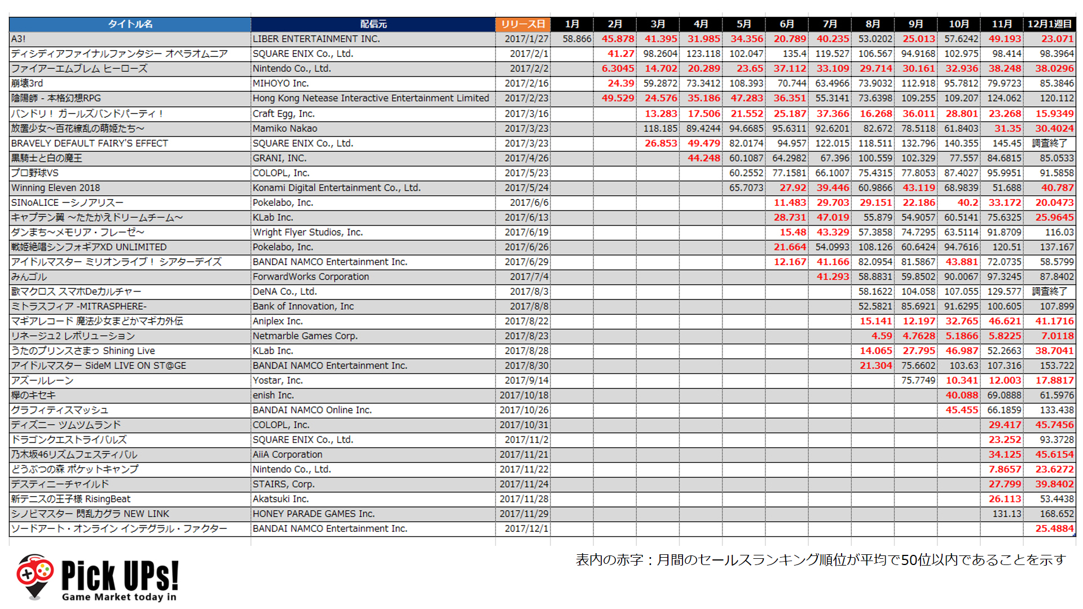Image resolution: width=1083 pixels, height=609 pixels.
Task: Select the GRANI, INC. publisher cell
Action: coord(373,158)
